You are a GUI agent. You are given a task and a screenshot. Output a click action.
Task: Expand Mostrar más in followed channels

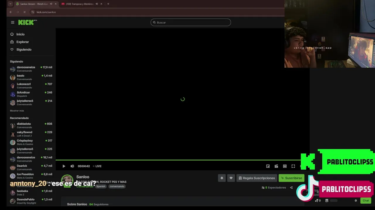pyautogui.click(x=17, y=111)
